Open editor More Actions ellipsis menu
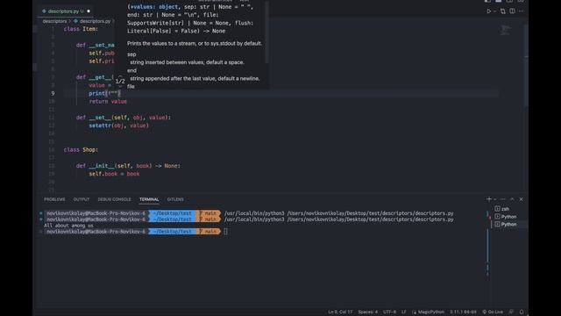This screenshot has width=561, height=316. (522, 11)
